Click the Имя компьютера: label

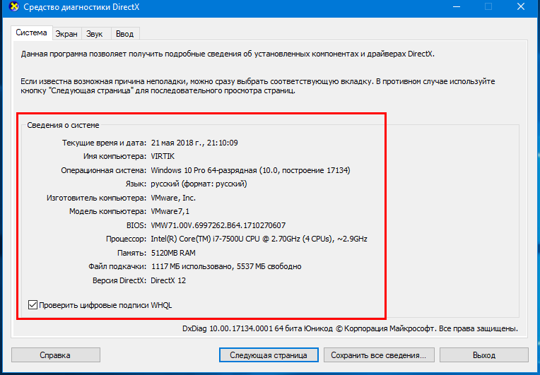[115, 156]
